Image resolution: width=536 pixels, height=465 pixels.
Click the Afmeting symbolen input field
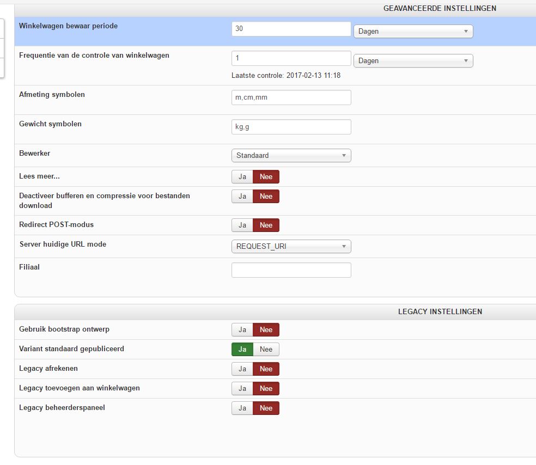pyautogui.click(x=291, y=97)
